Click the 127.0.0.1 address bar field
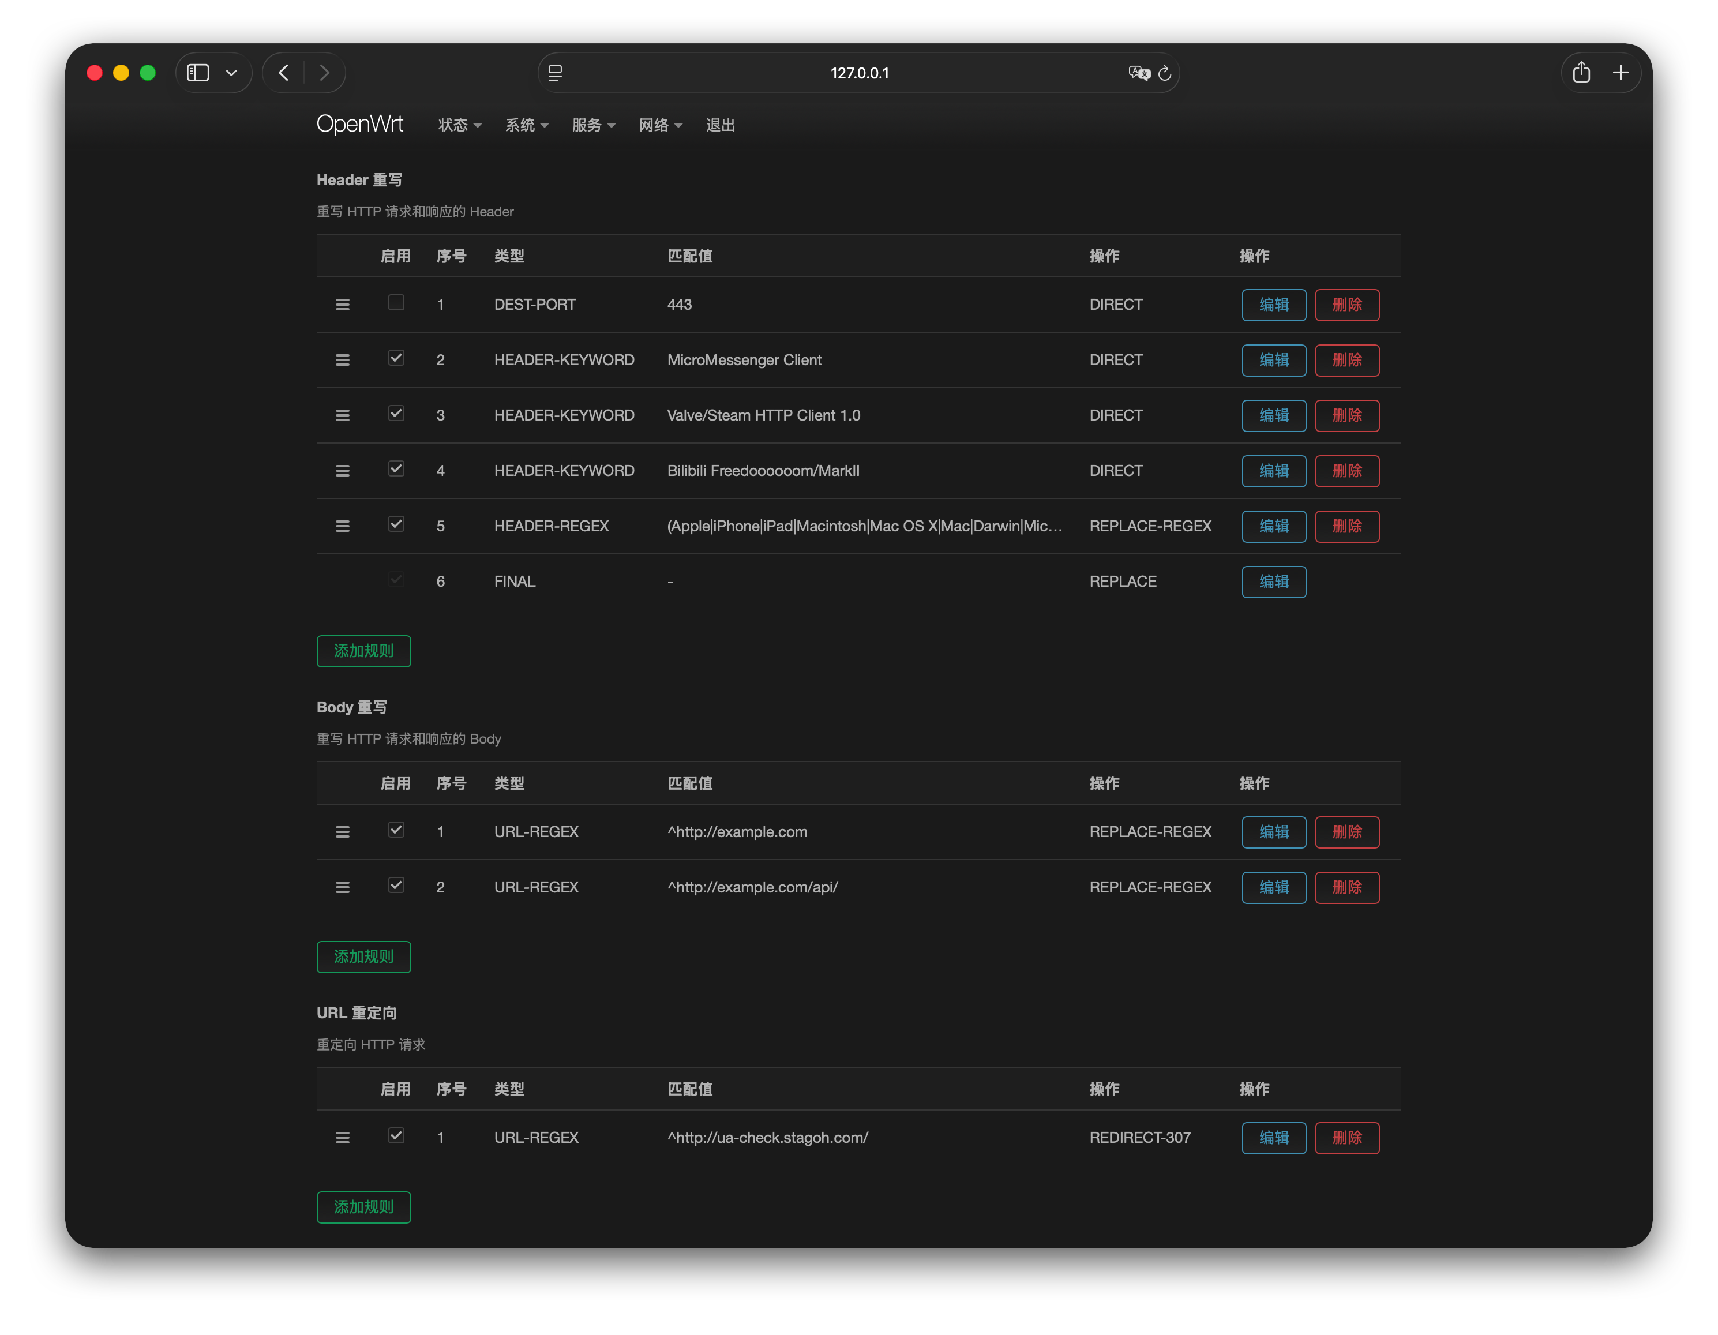The height and width of the screenshot is (1335, 1718). 859,73
